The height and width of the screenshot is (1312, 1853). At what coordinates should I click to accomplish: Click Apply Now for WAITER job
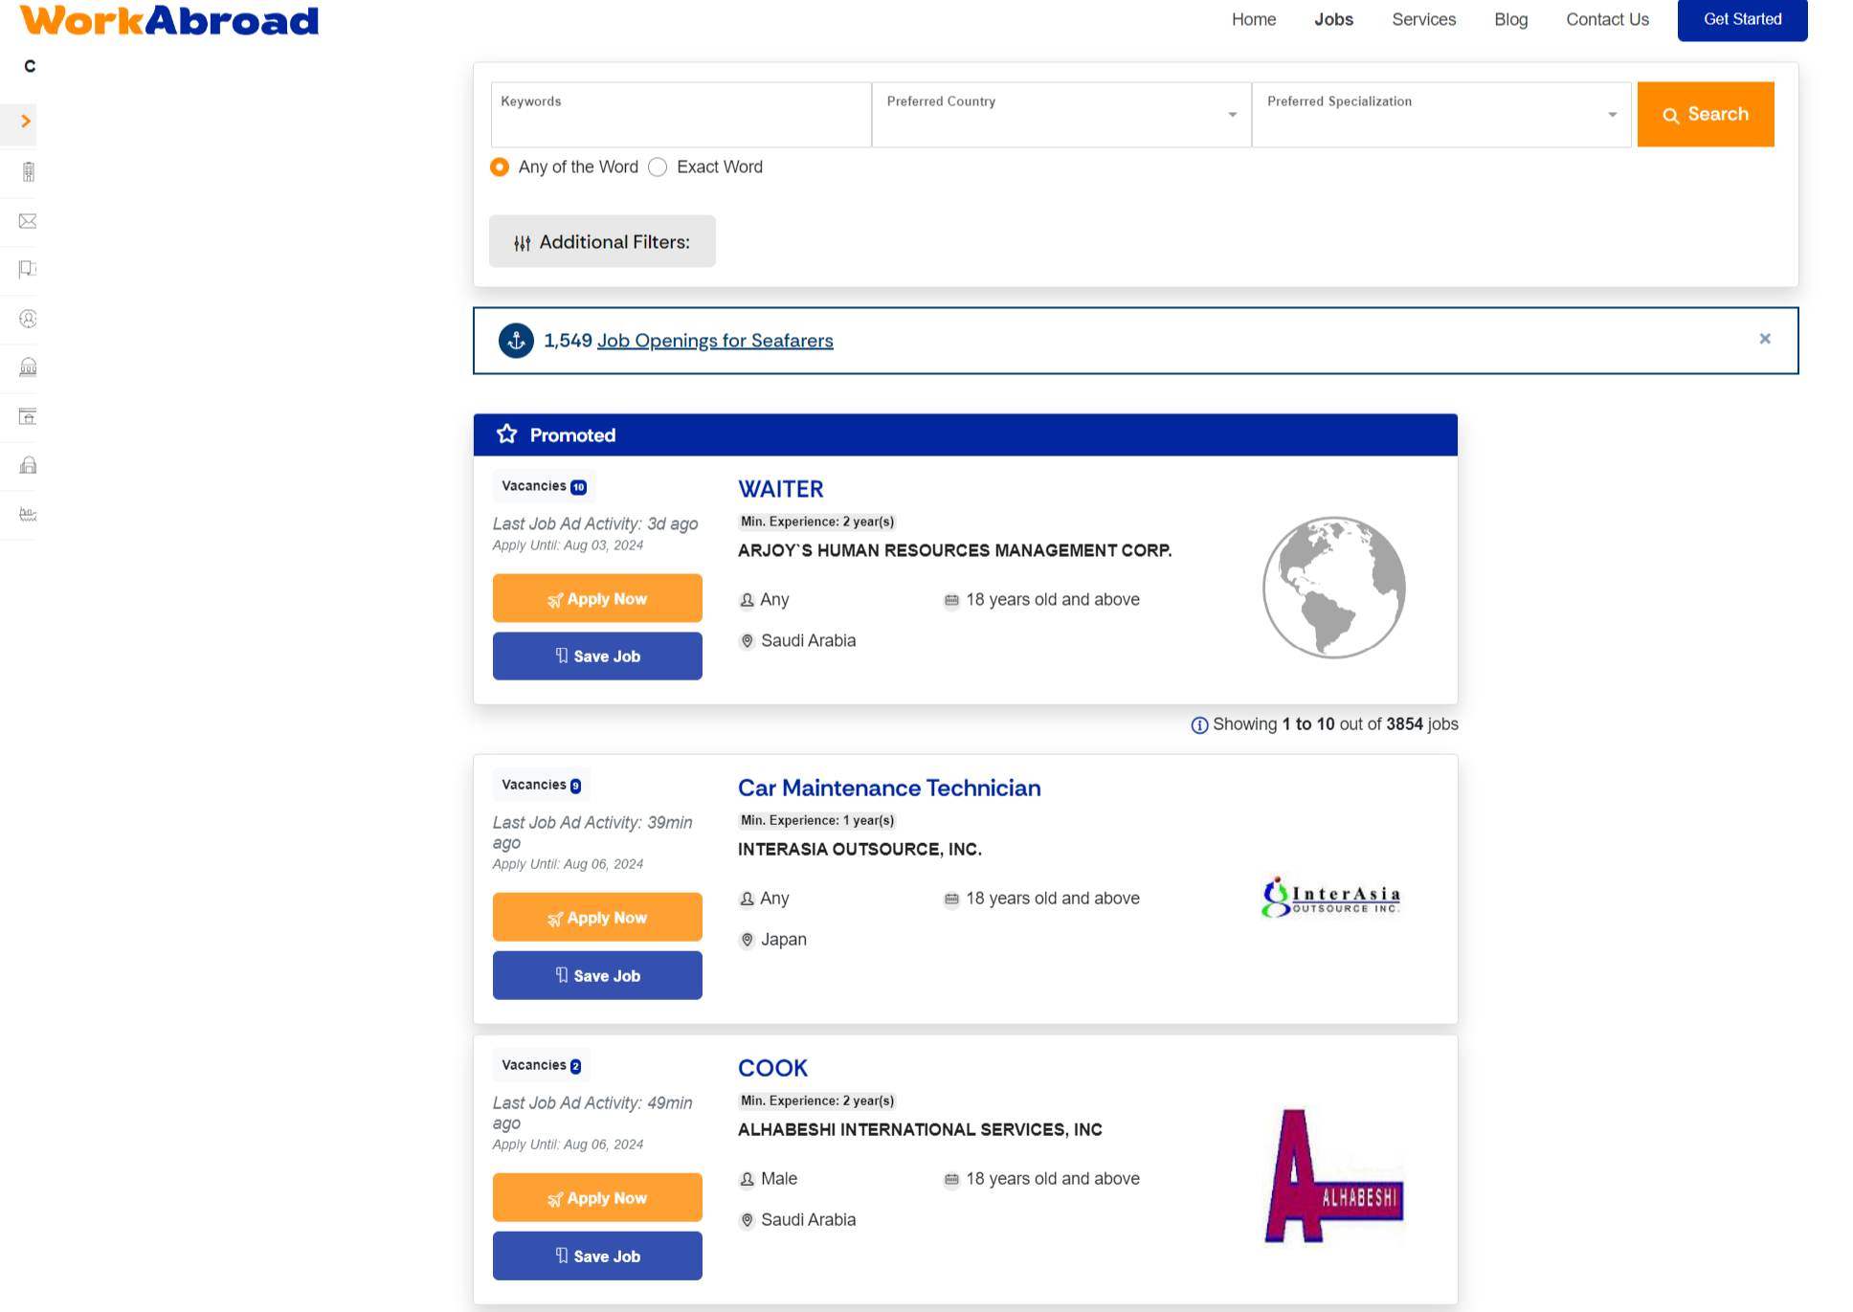click(597, 599)
